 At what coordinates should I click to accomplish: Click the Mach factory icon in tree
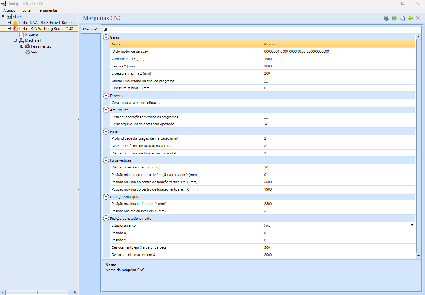click(x=9, y=17)
